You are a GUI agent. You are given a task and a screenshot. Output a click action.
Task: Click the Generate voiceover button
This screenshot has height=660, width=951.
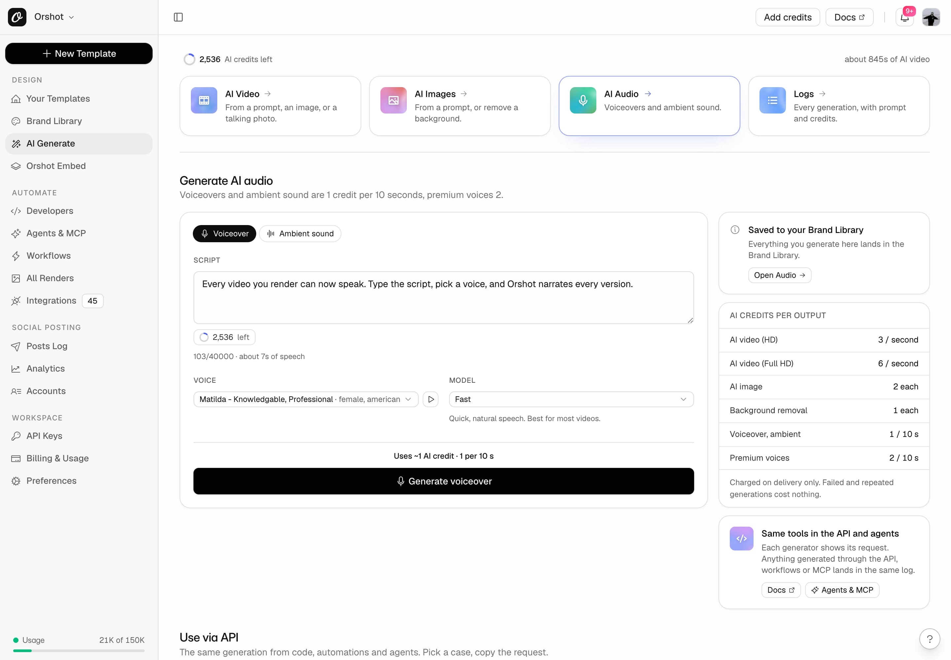[443, 481]
